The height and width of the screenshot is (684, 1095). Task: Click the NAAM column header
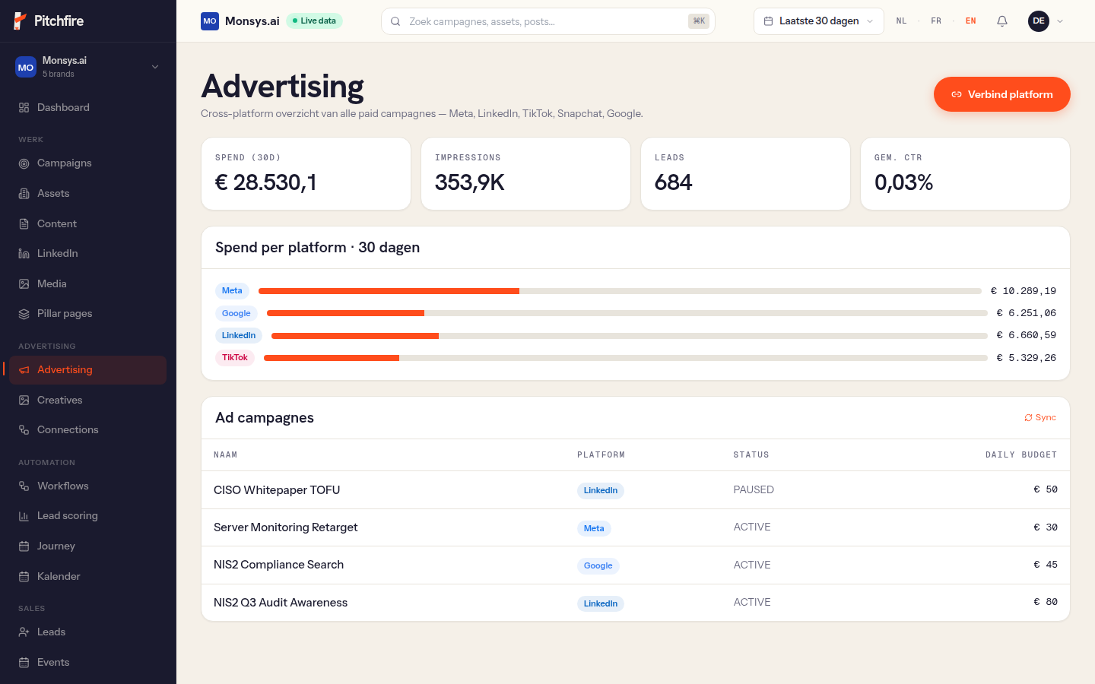[225, 454]
